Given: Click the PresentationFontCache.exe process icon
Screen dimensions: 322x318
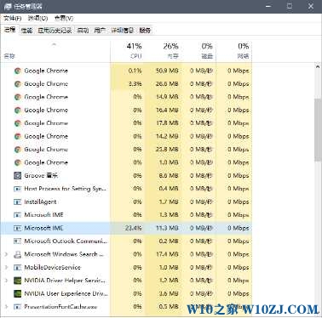Looking at the screenshot, I should pos(18,307).
